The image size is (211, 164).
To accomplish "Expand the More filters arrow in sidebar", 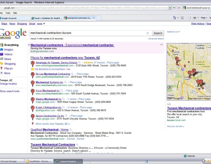I will click(x=1, y=73).
